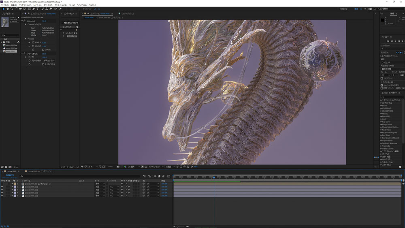
Task: Switch to the Render Queue tab
Action: pos(69,13)
